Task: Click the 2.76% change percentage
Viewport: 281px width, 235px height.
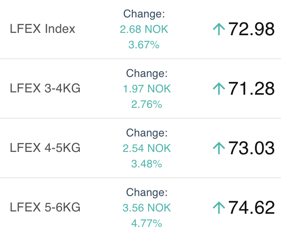Action: pyautogui.click(x=147, y=104)
